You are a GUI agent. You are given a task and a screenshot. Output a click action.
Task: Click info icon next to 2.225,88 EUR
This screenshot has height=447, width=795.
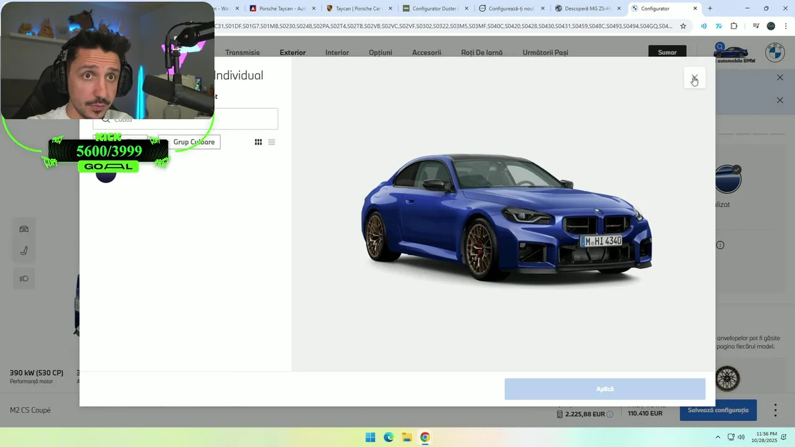(x=610, y=414)
